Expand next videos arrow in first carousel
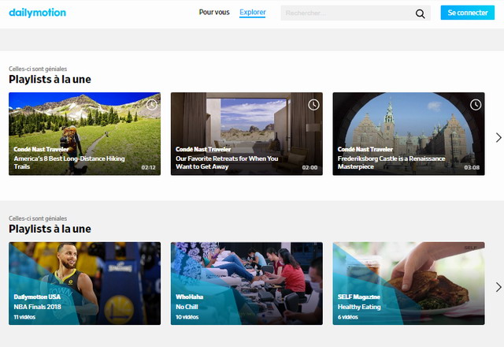 498,137
